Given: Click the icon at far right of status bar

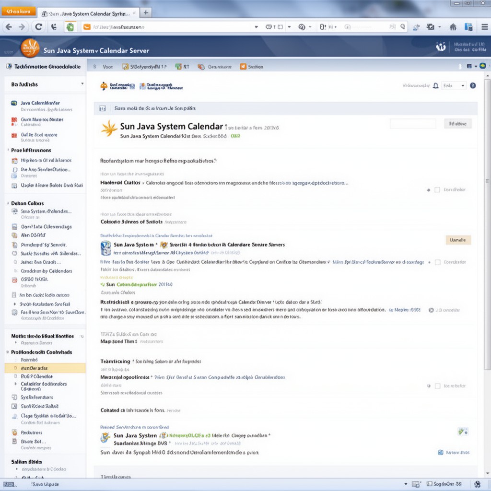Looking at the screenshot, I should pos(478,484).
